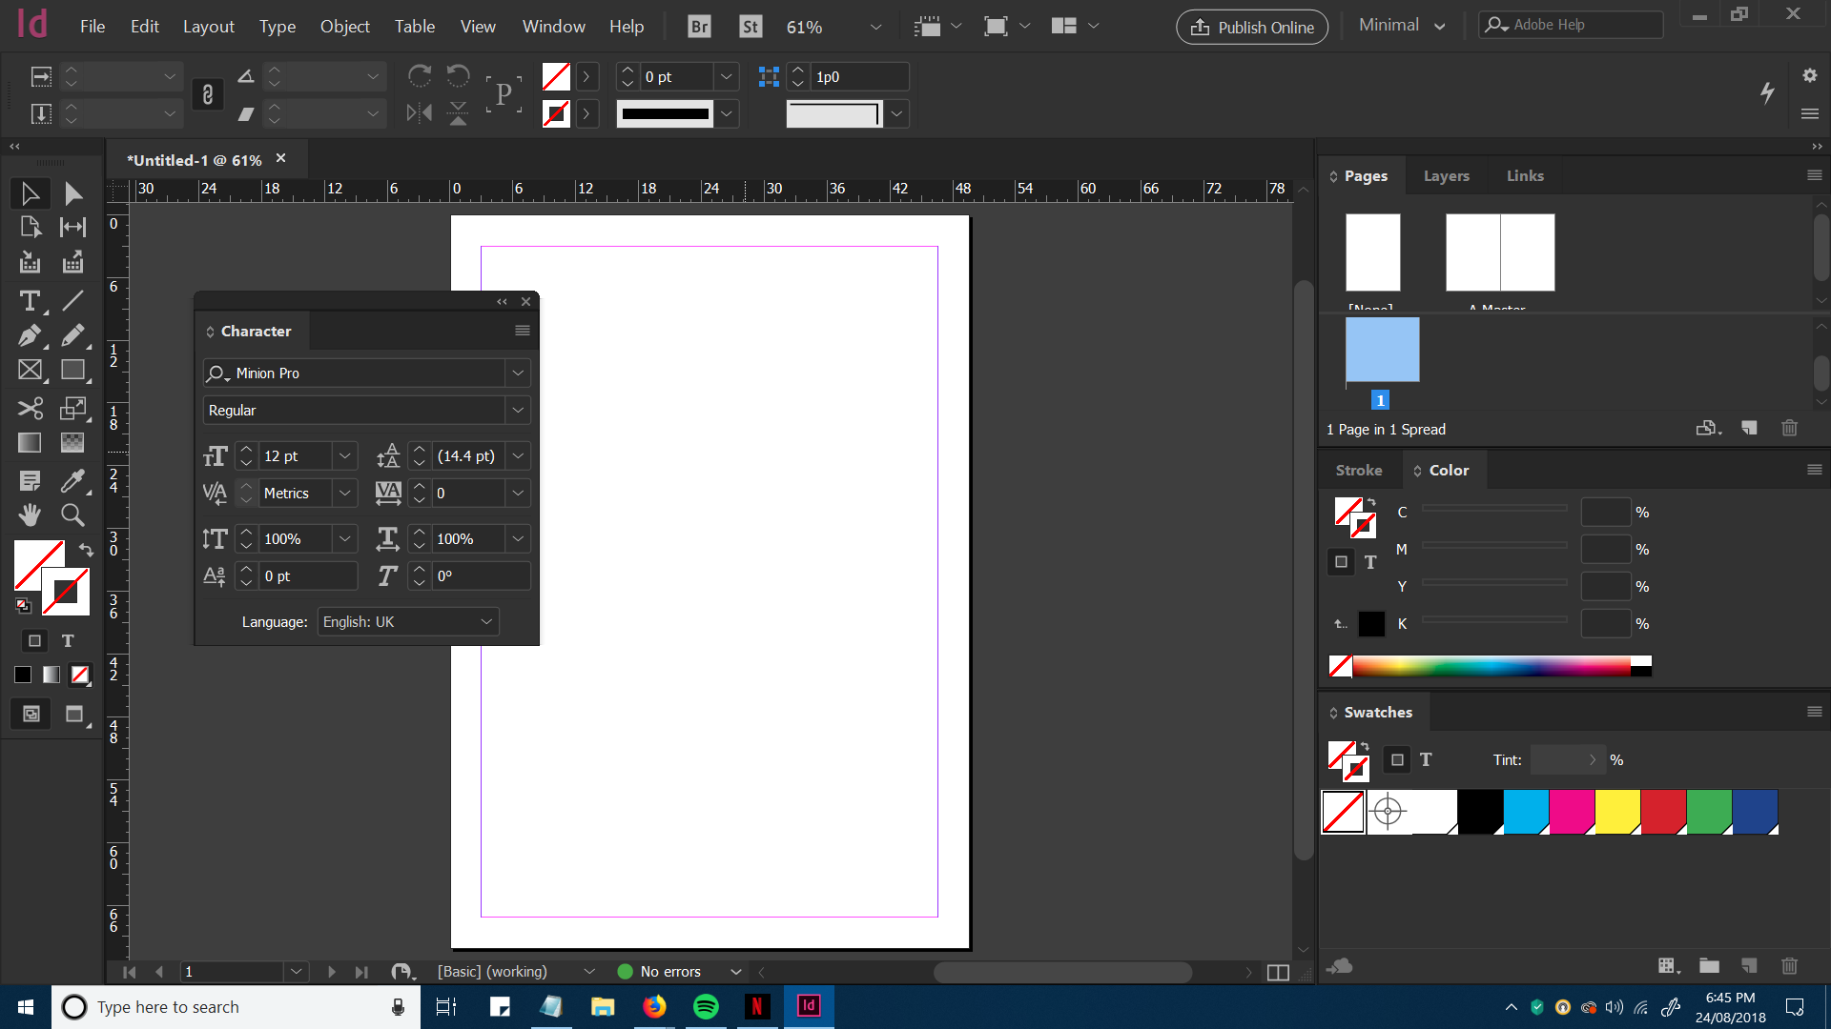Click the Publish Online button
The width and height of the screenshot is (1831, 1029).
click(x=1251, y=27)
